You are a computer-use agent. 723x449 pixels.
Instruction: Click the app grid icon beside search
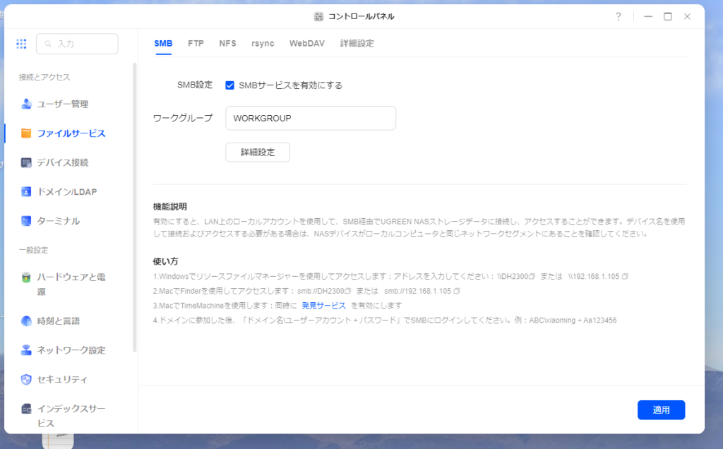pos(21,44)
